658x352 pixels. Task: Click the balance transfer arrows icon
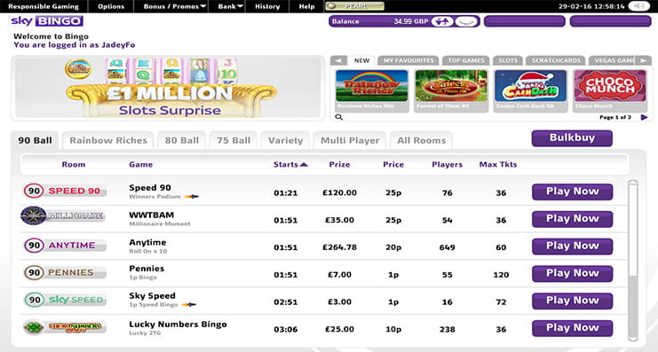point(442,21)
